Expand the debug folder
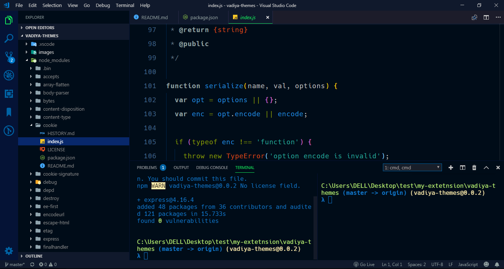This screenshot has height=269, width=504. coord(74,182)
